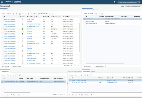Click green indicator on UK-IPR-POOL-CY17 license line
Viewport: 142px width, 98px height.
click(x=100, y=83)
